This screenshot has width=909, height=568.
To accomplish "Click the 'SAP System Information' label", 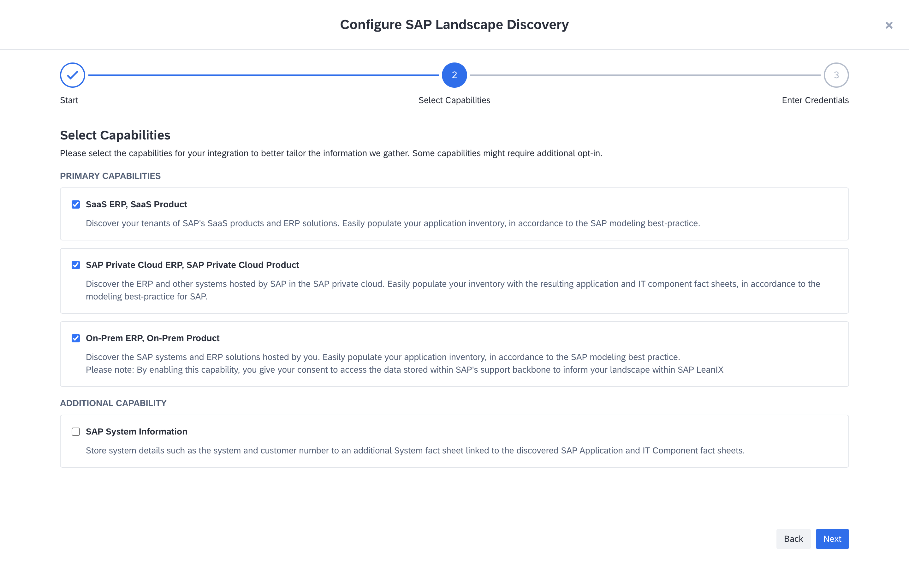I will (x=137, y=432).
